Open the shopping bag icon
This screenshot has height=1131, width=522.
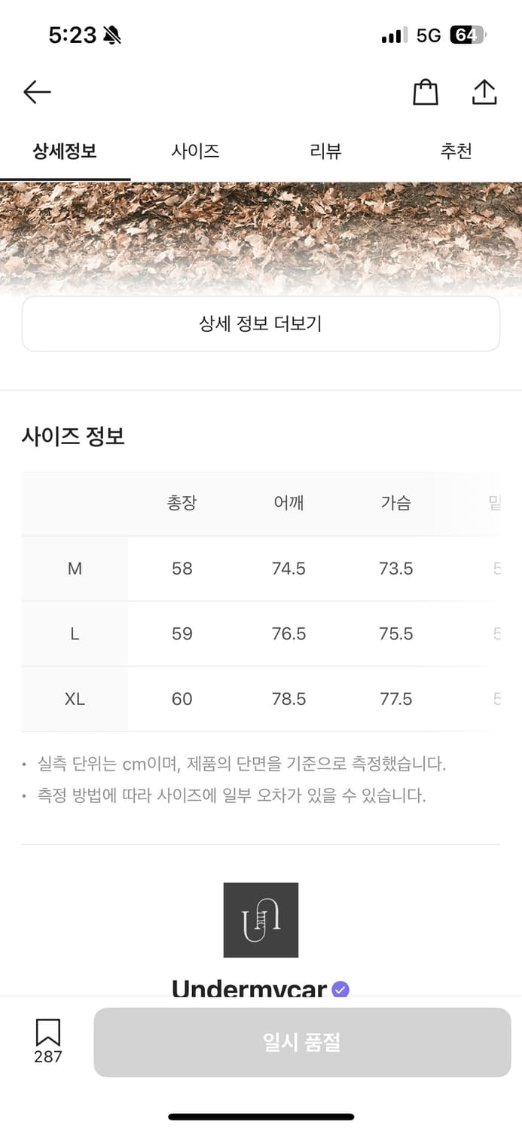(425, 91)
